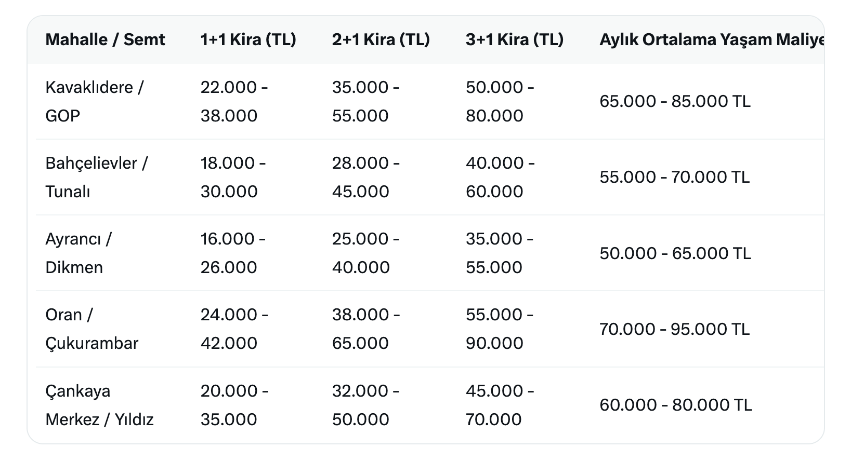Viewport: 864px width, 461px height.
Task: Click the 35.000 - 55.000 Ayrancı 3+1 cell
Action: [x=499, y=253]
